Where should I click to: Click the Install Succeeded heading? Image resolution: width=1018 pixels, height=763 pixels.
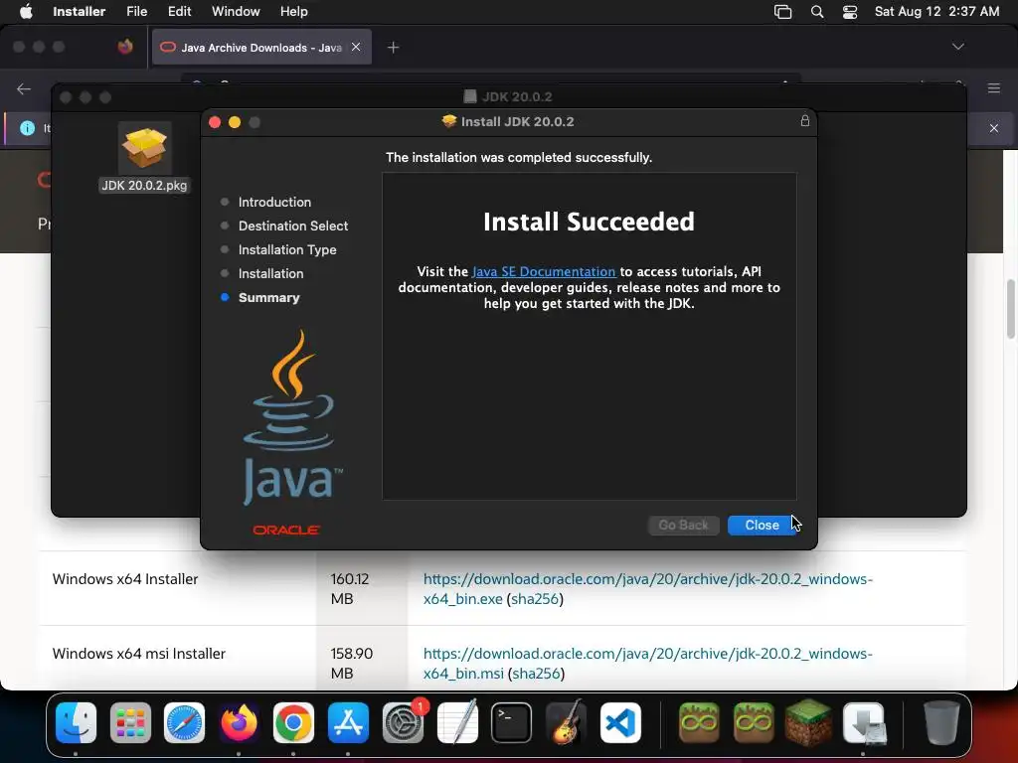589,222
